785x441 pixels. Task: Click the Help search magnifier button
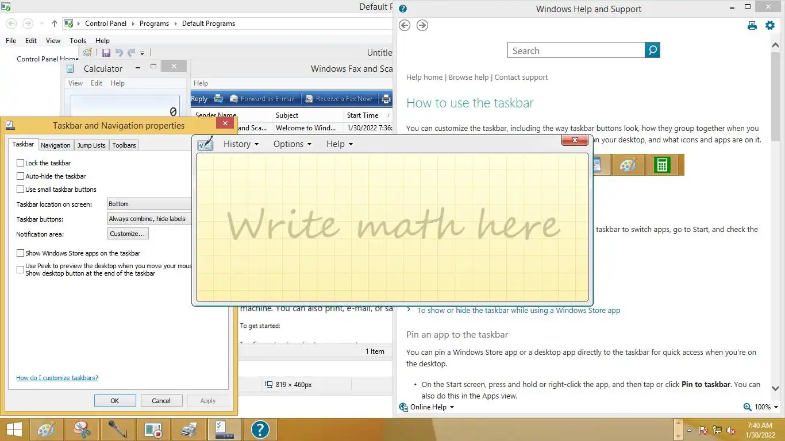pyautogui.click(x=652, y=51)
